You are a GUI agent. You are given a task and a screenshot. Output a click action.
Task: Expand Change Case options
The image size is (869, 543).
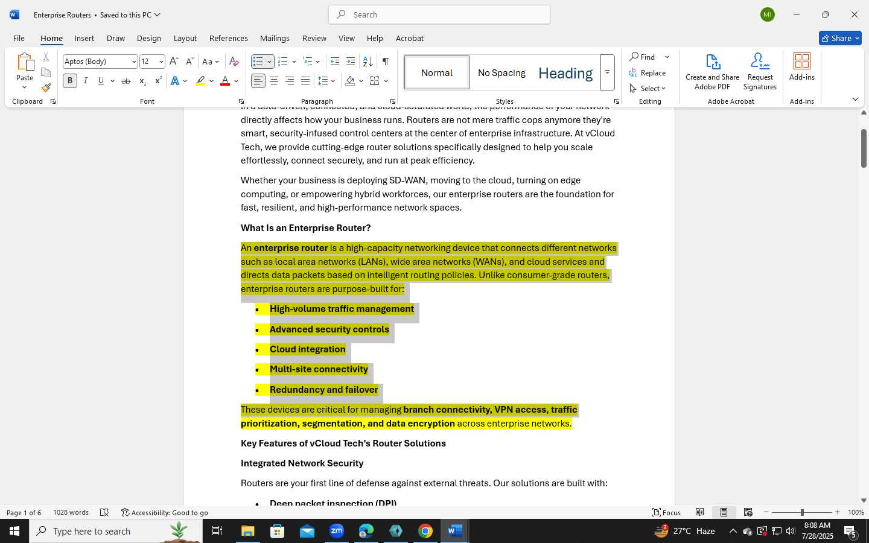click(x=211, y=62)
